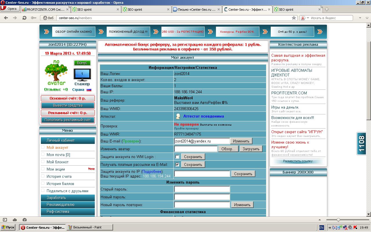Bookmark this page with the star icon
Viewport: 371px width, 249px height.
(294, 18)
